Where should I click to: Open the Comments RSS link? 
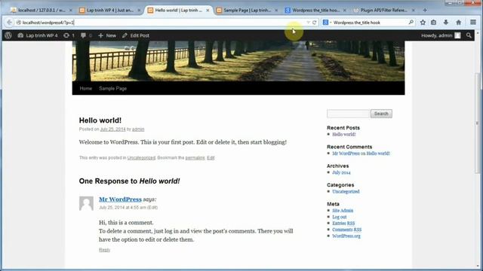(346, 230)
